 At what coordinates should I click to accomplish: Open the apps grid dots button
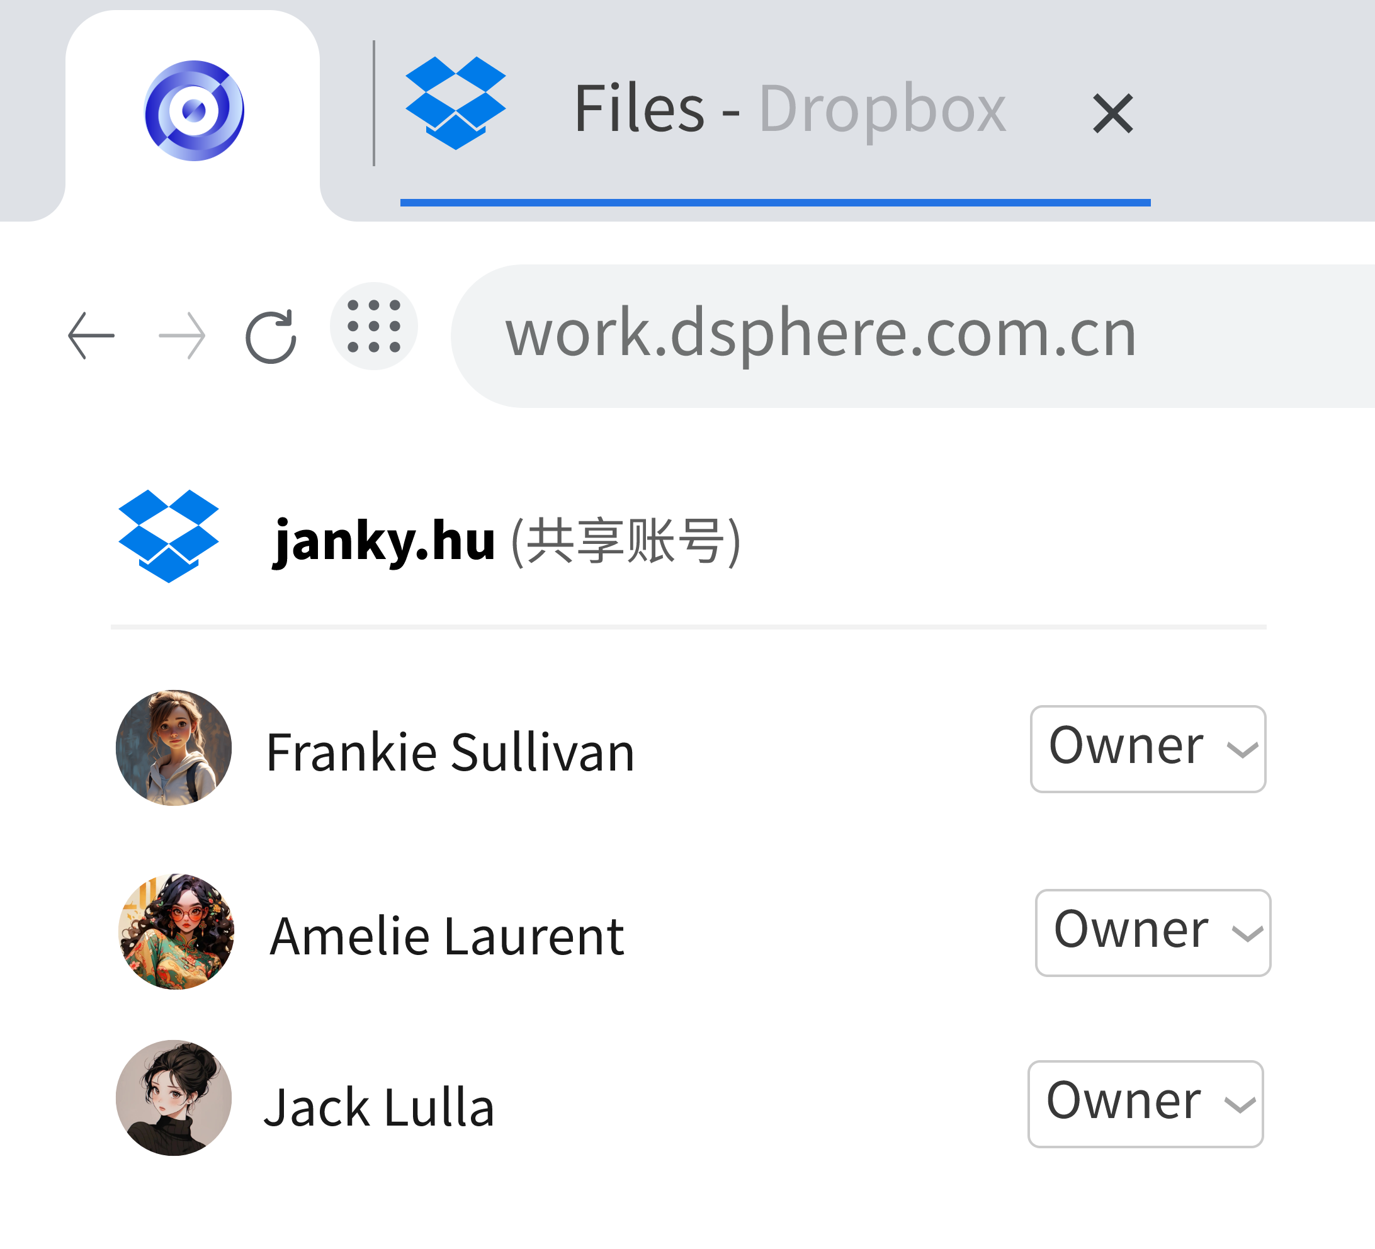pyautogui.click(x=374, y=326)
